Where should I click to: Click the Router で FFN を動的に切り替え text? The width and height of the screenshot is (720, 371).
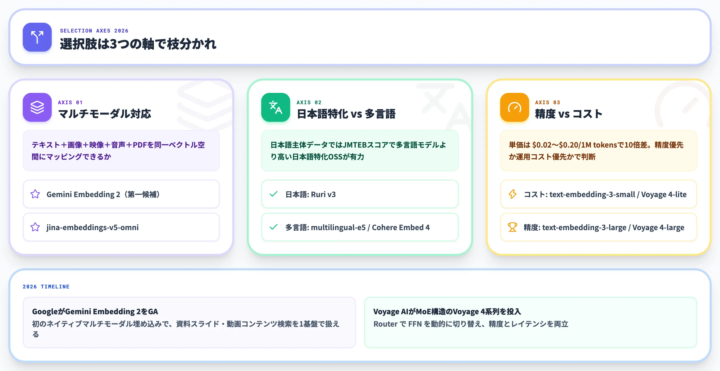[471, 324]
